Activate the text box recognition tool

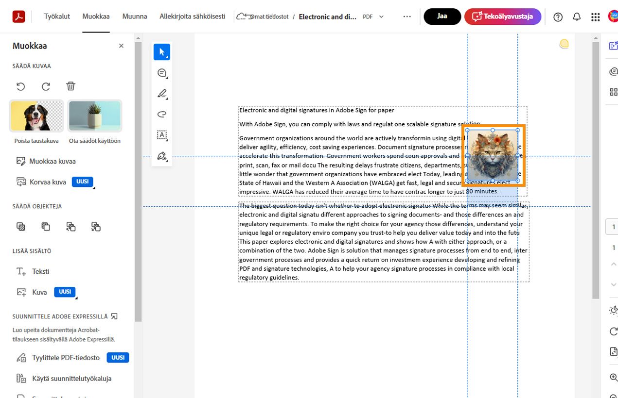click(162, 135)
